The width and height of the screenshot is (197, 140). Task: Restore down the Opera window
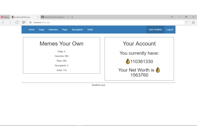186,17
